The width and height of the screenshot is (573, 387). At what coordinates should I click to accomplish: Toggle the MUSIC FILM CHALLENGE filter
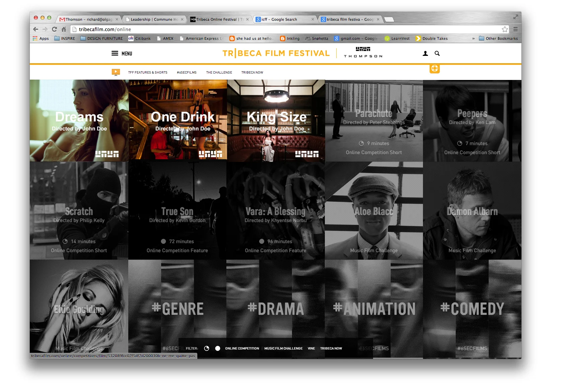pos(283,348)
